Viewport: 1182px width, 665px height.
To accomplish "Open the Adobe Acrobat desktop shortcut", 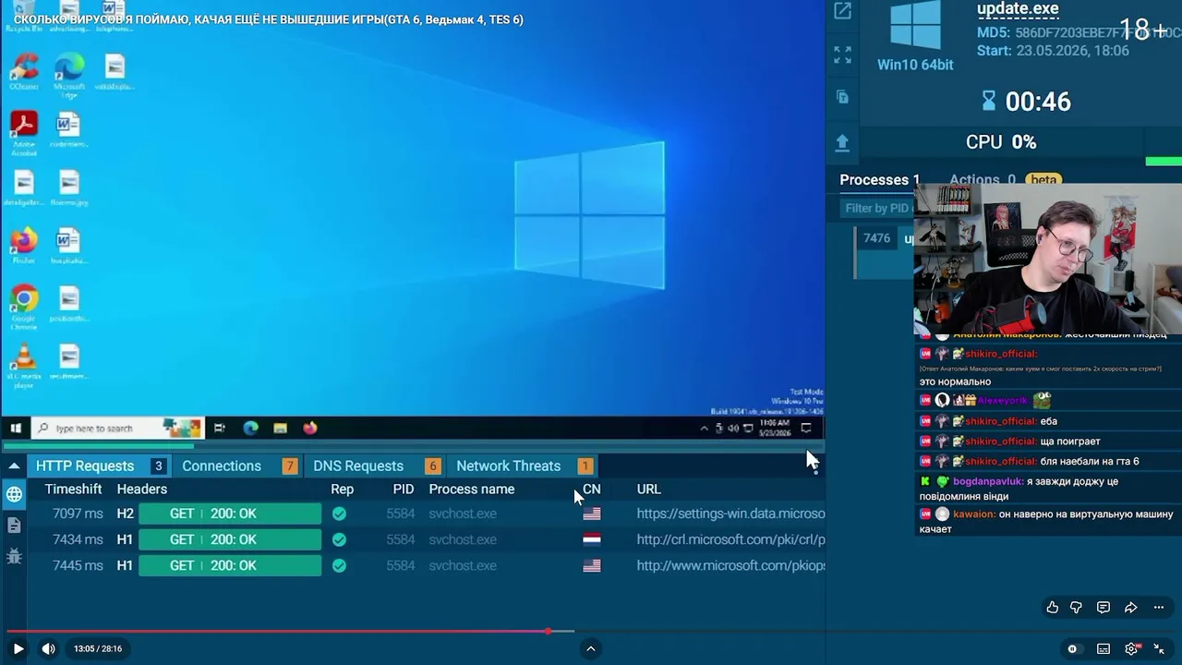I will pos(24,133).
